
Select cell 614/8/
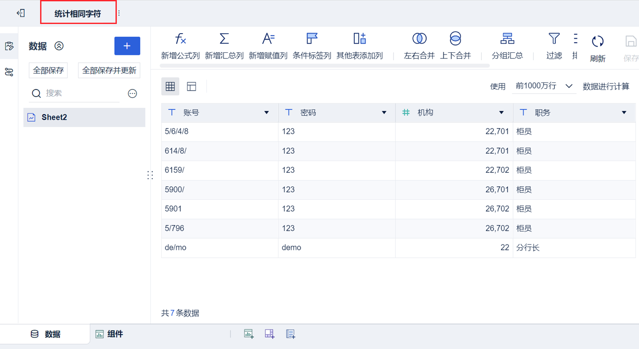(x=220, y=151)
